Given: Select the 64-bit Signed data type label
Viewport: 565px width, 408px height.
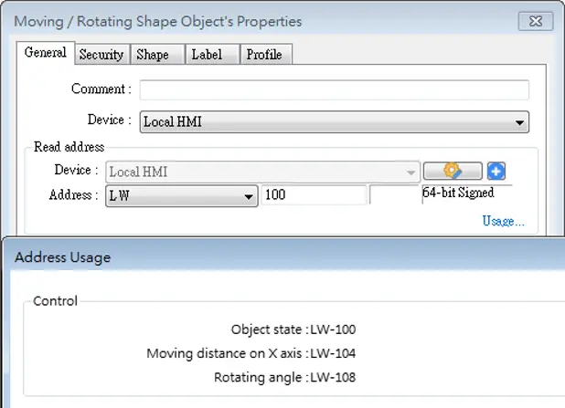Looking at the screenshot, I should click(x=458, y=193).
